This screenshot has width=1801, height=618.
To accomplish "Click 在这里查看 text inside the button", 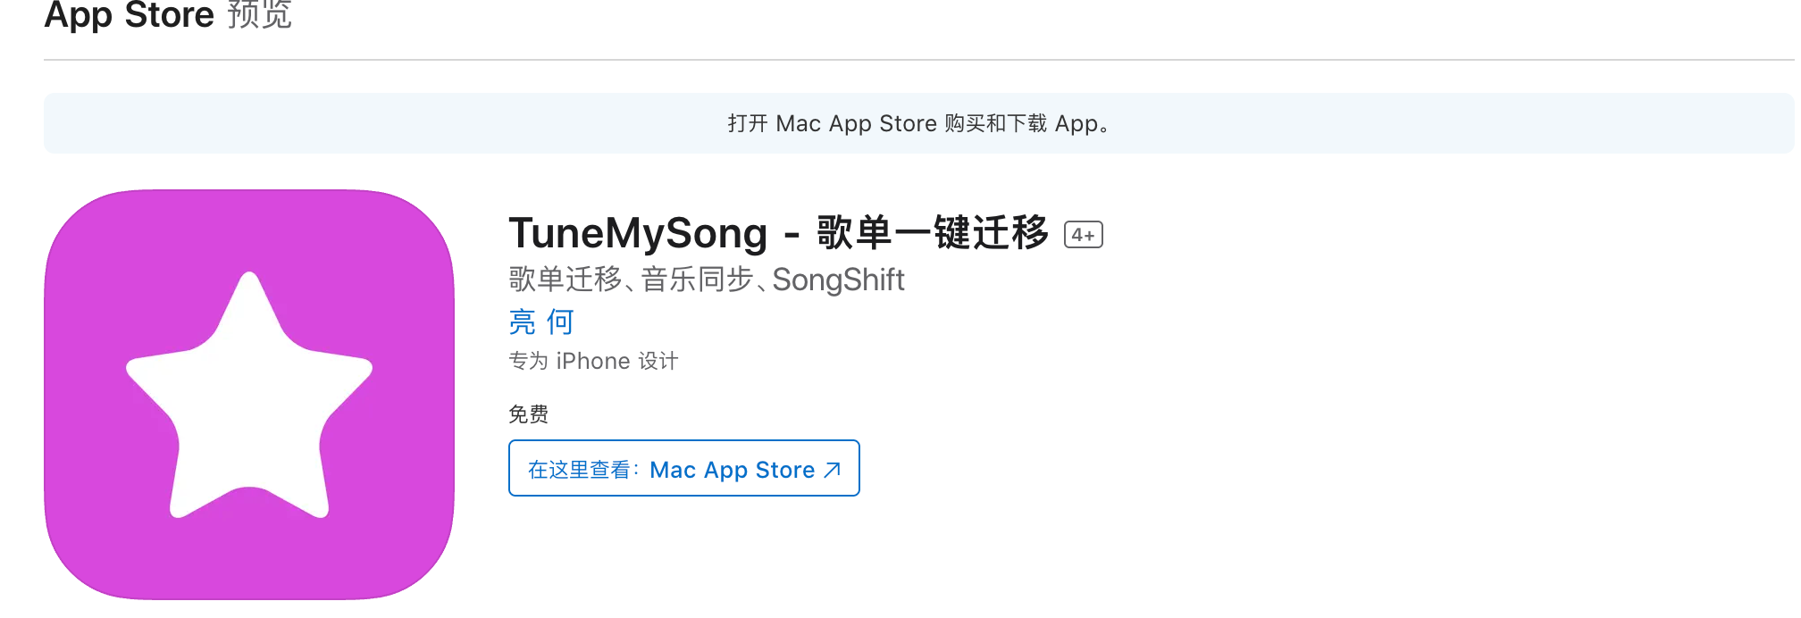I will tap(579, 470).
